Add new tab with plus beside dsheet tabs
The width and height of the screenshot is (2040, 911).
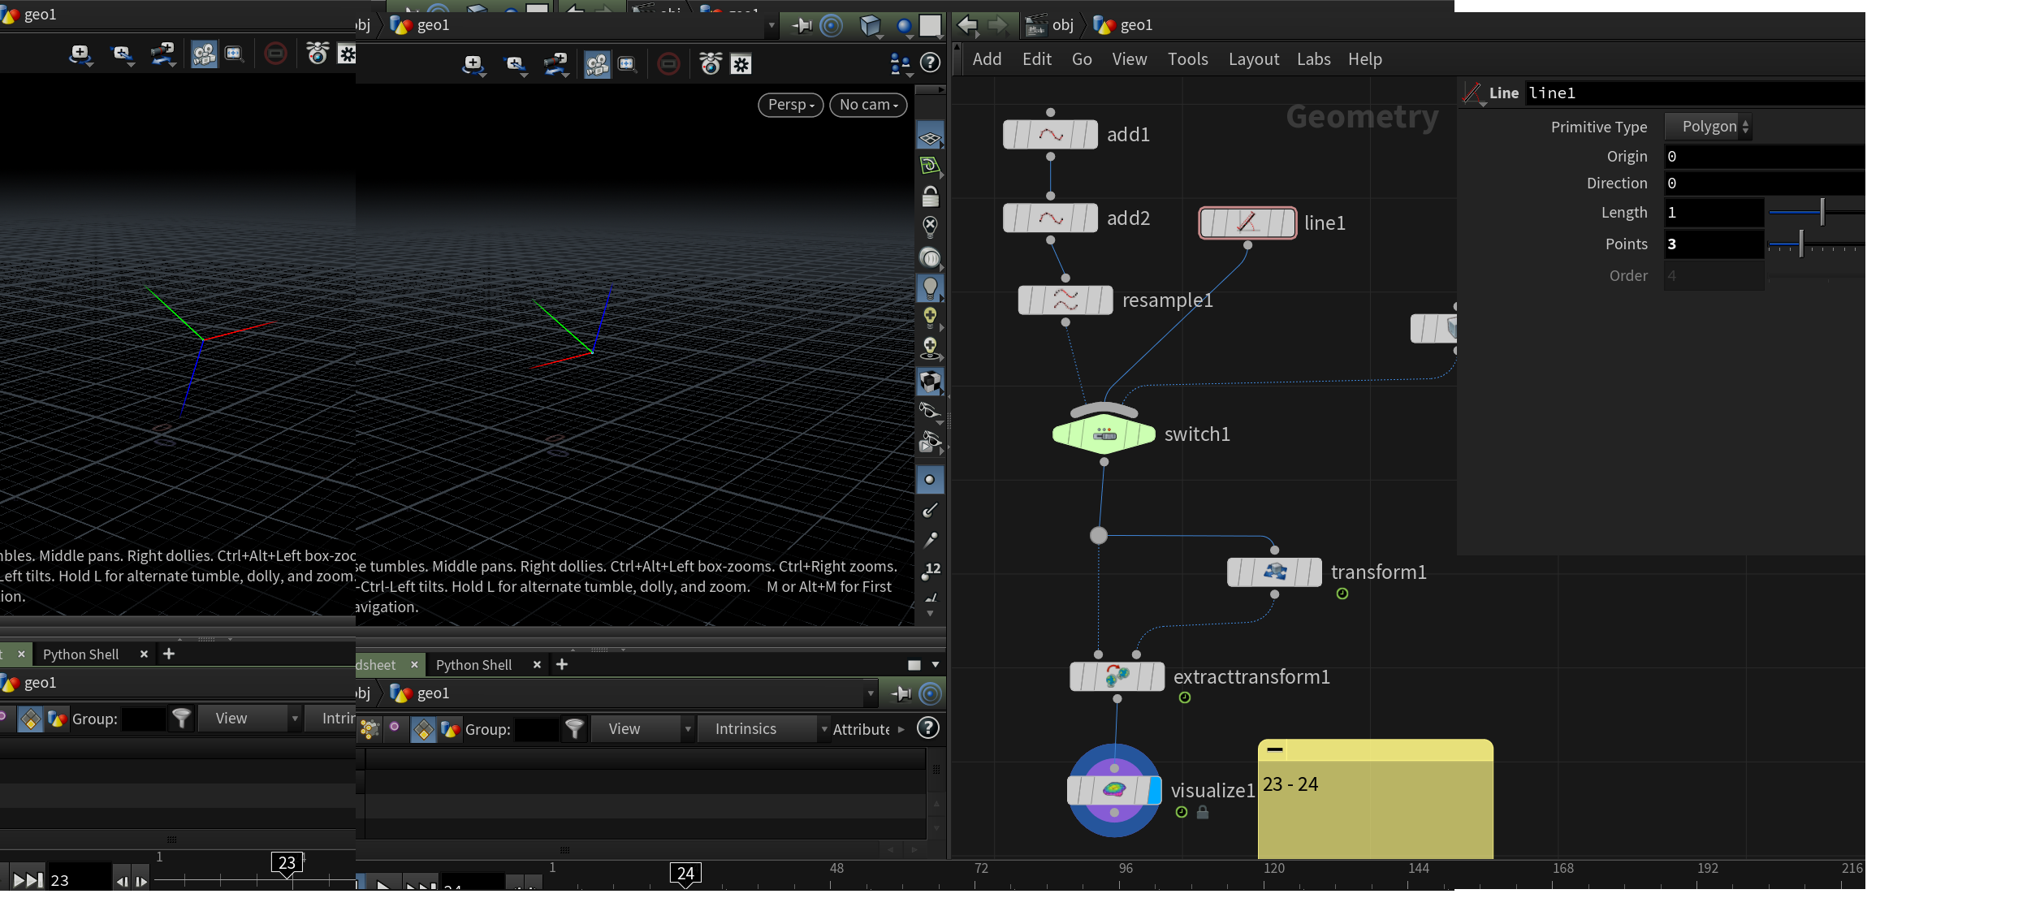click(x=562, y=664)
